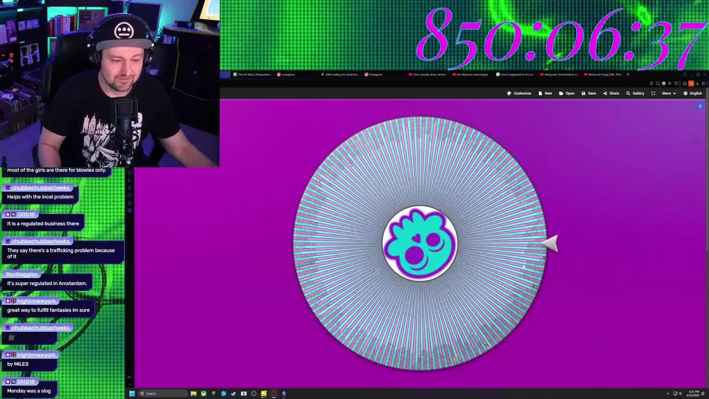The height and width of the screenshot is (399, 709).
Task: Switch to 'How exactly does remote' tab
Action: coord(427,74)
